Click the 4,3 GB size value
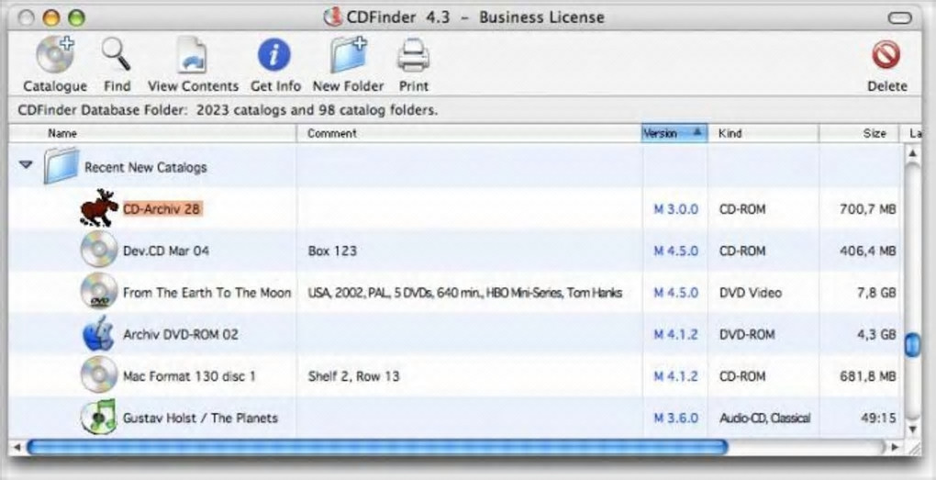The width and height of the screenshot is (936, 480). point(876,334)
